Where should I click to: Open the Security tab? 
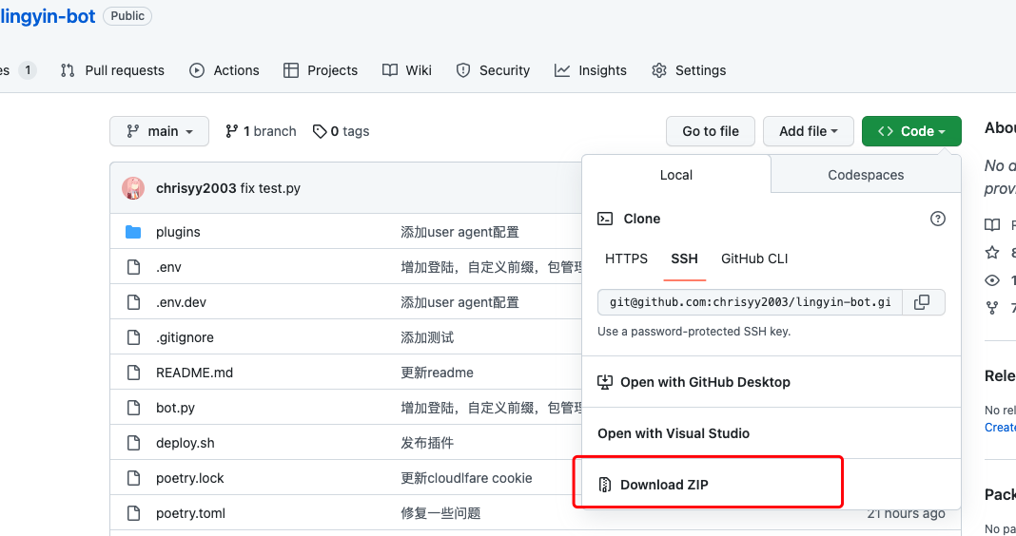(x=493, y=70)
